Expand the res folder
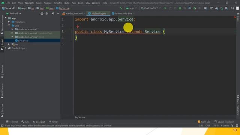This screenshot has width=240, height=135. coord(9,44)
